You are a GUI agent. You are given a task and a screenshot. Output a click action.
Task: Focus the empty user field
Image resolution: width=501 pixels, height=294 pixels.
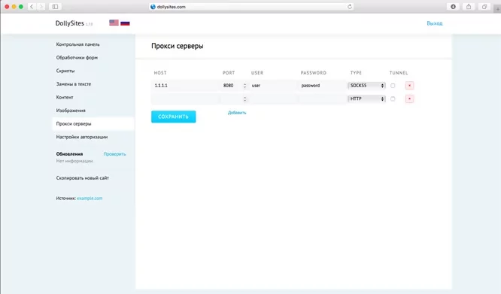(x=273, y=99)
